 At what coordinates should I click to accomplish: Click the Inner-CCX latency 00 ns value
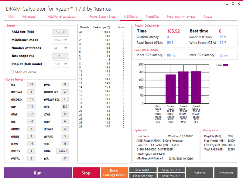pos(171,55)
